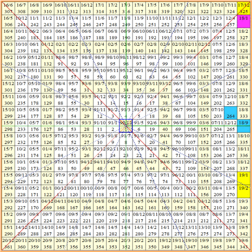252x252 pixels.
Task: Select cell 00/12 numbered 121
Action: [x=60, y=192]
